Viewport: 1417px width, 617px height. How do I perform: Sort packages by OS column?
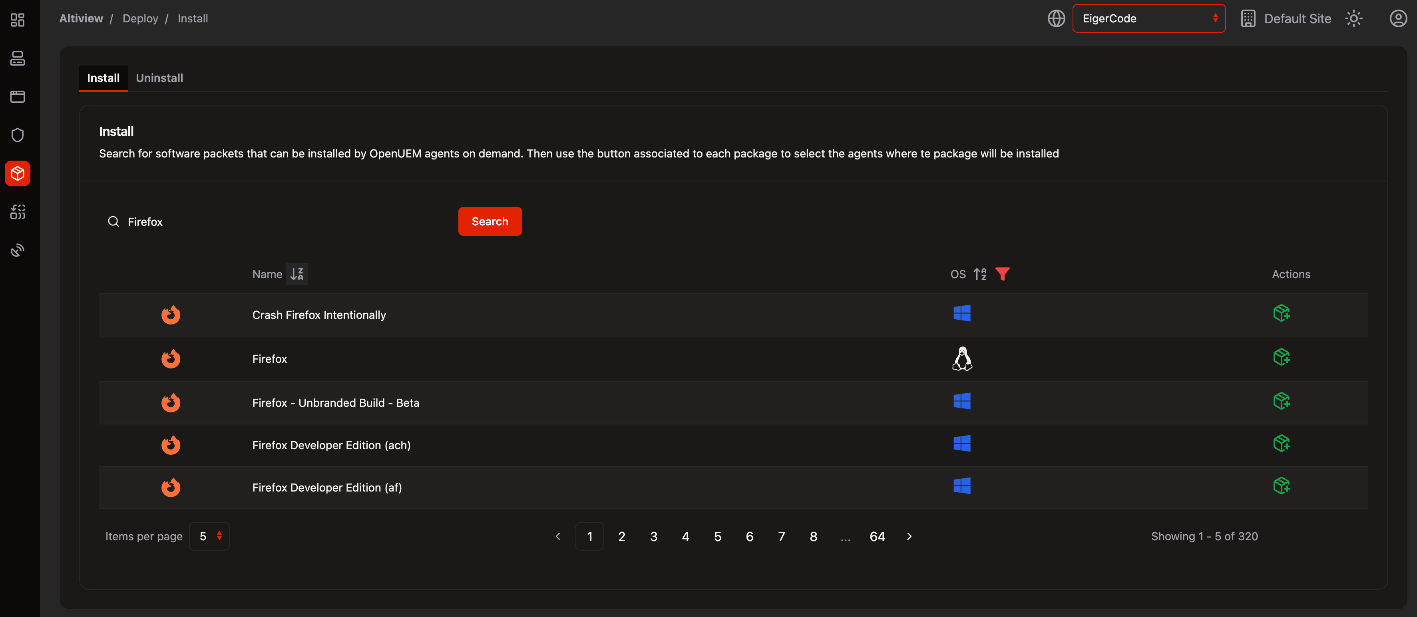click(980, 274)
